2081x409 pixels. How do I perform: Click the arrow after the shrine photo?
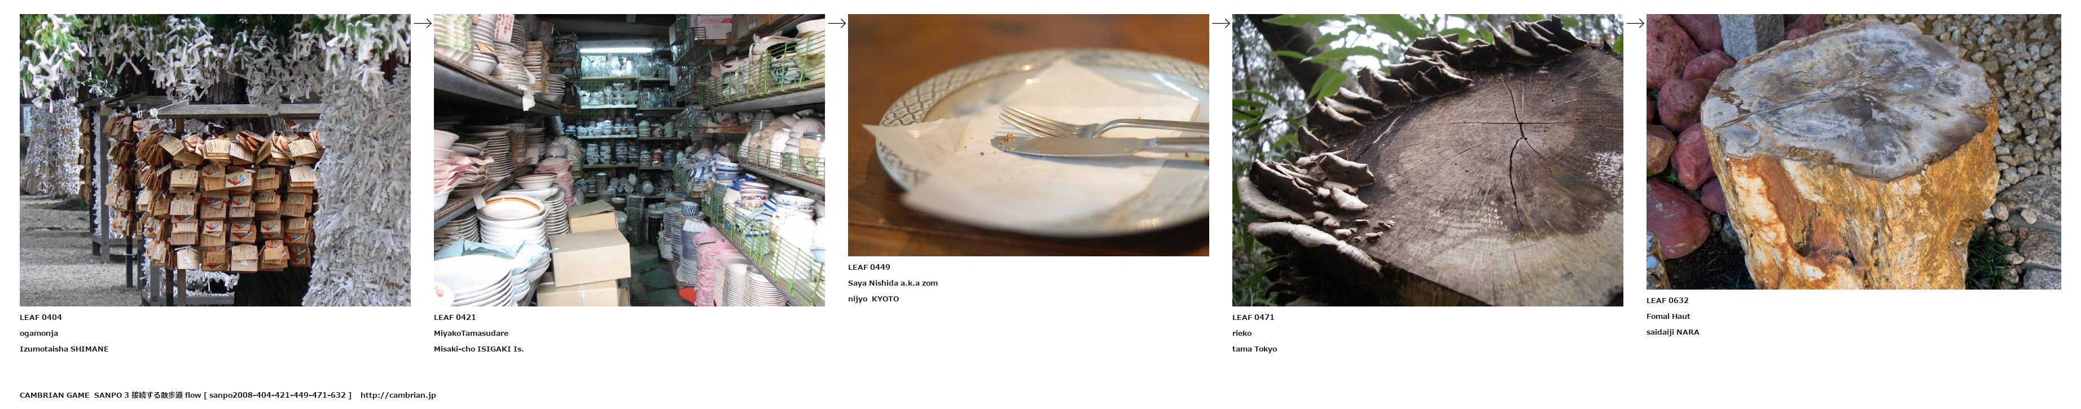pos(423,24)
